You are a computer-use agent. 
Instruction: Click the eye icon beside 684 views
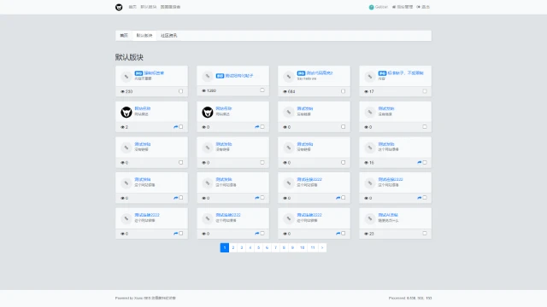[x=285, y=91]
